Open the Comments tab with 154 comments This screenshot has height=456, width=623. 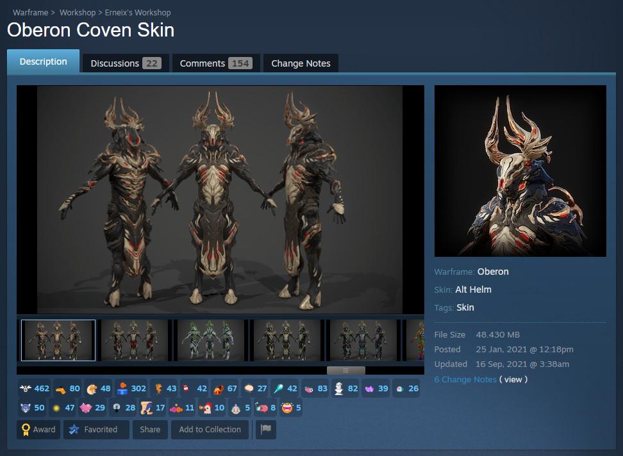pos(216,63)
